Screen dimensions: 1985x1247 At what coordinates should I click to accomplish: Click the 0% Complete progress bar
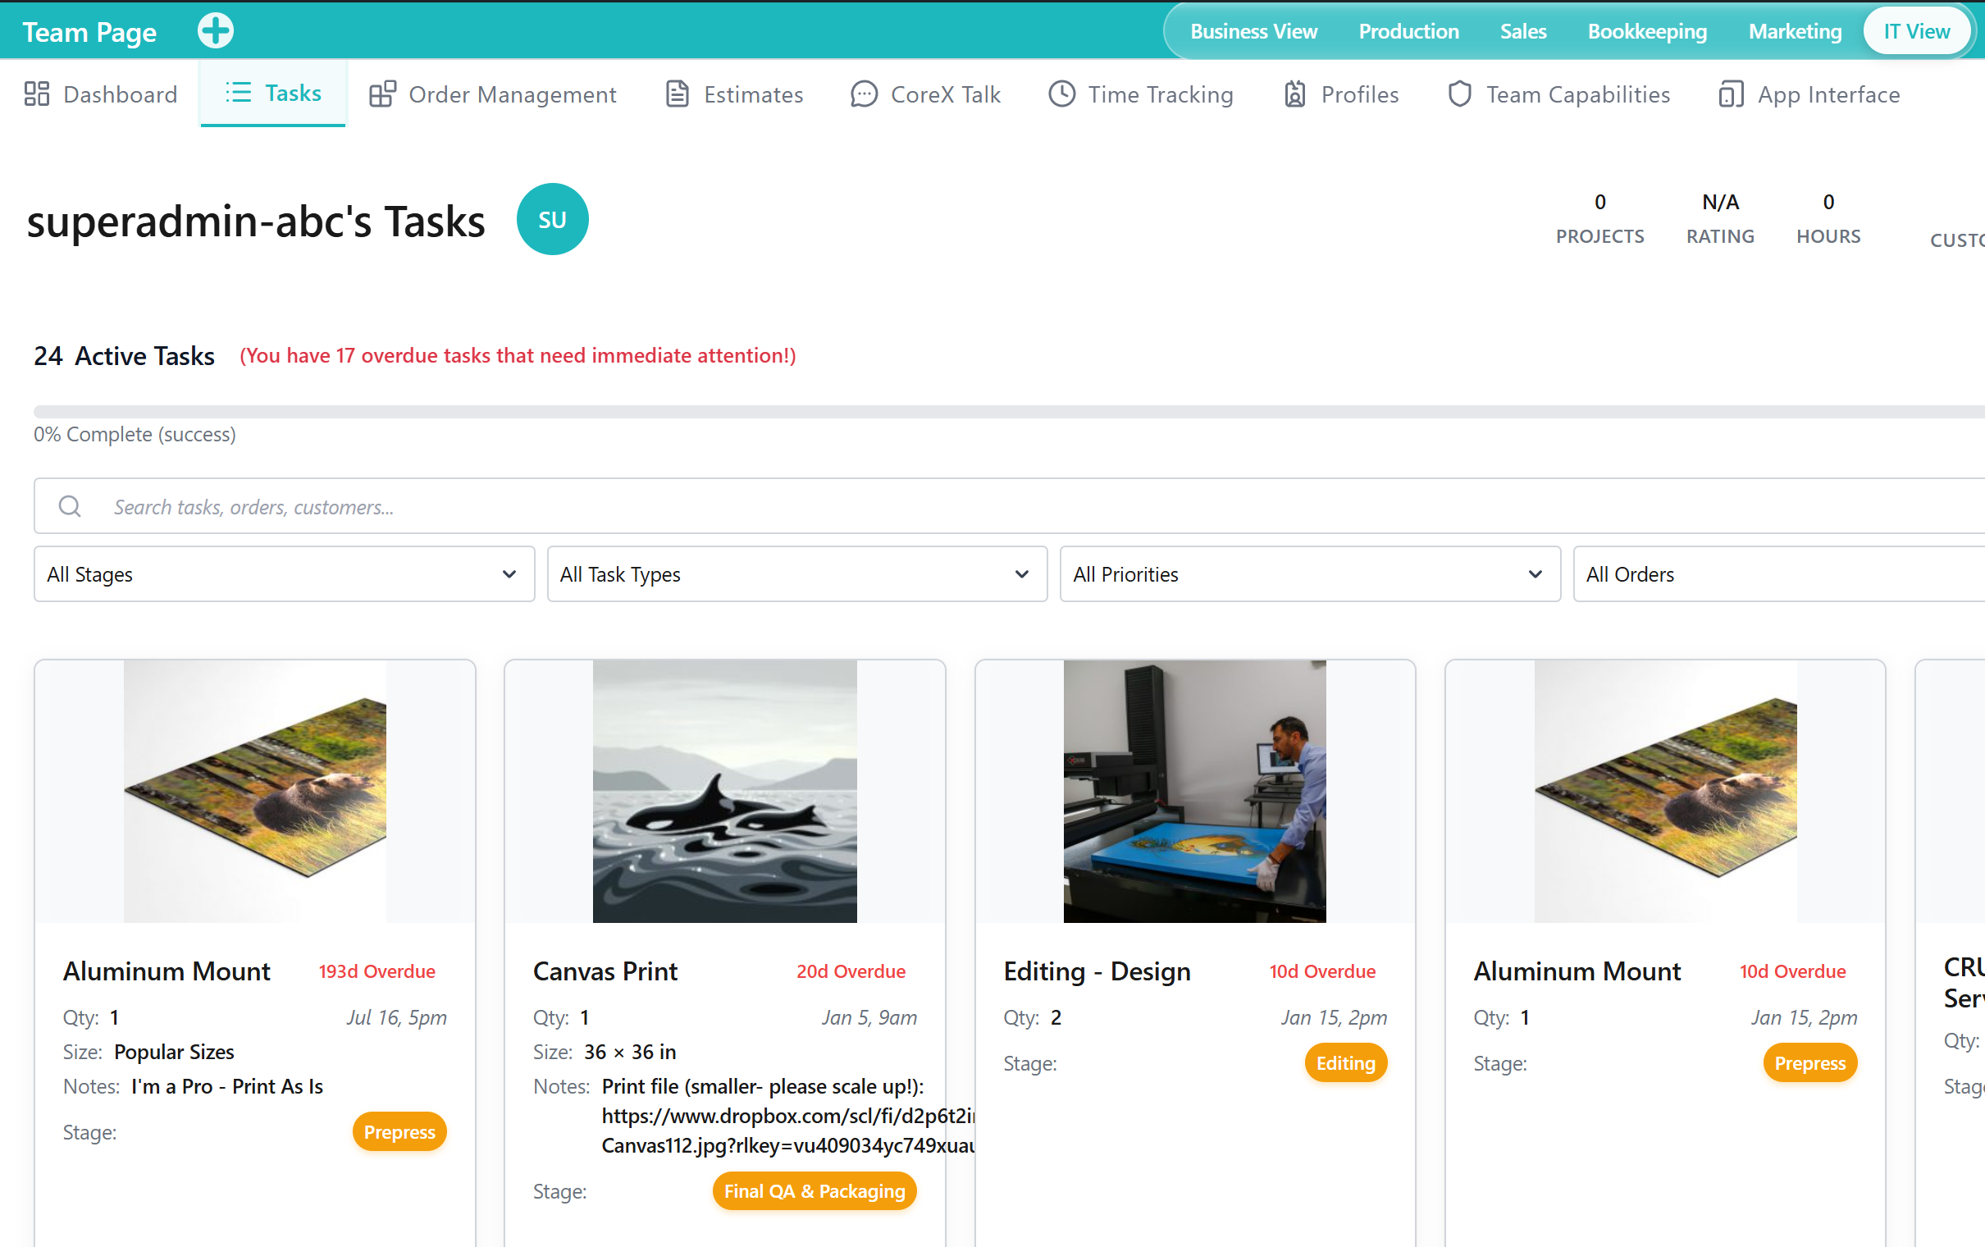pyautogui.click(x=1009, y=412)
